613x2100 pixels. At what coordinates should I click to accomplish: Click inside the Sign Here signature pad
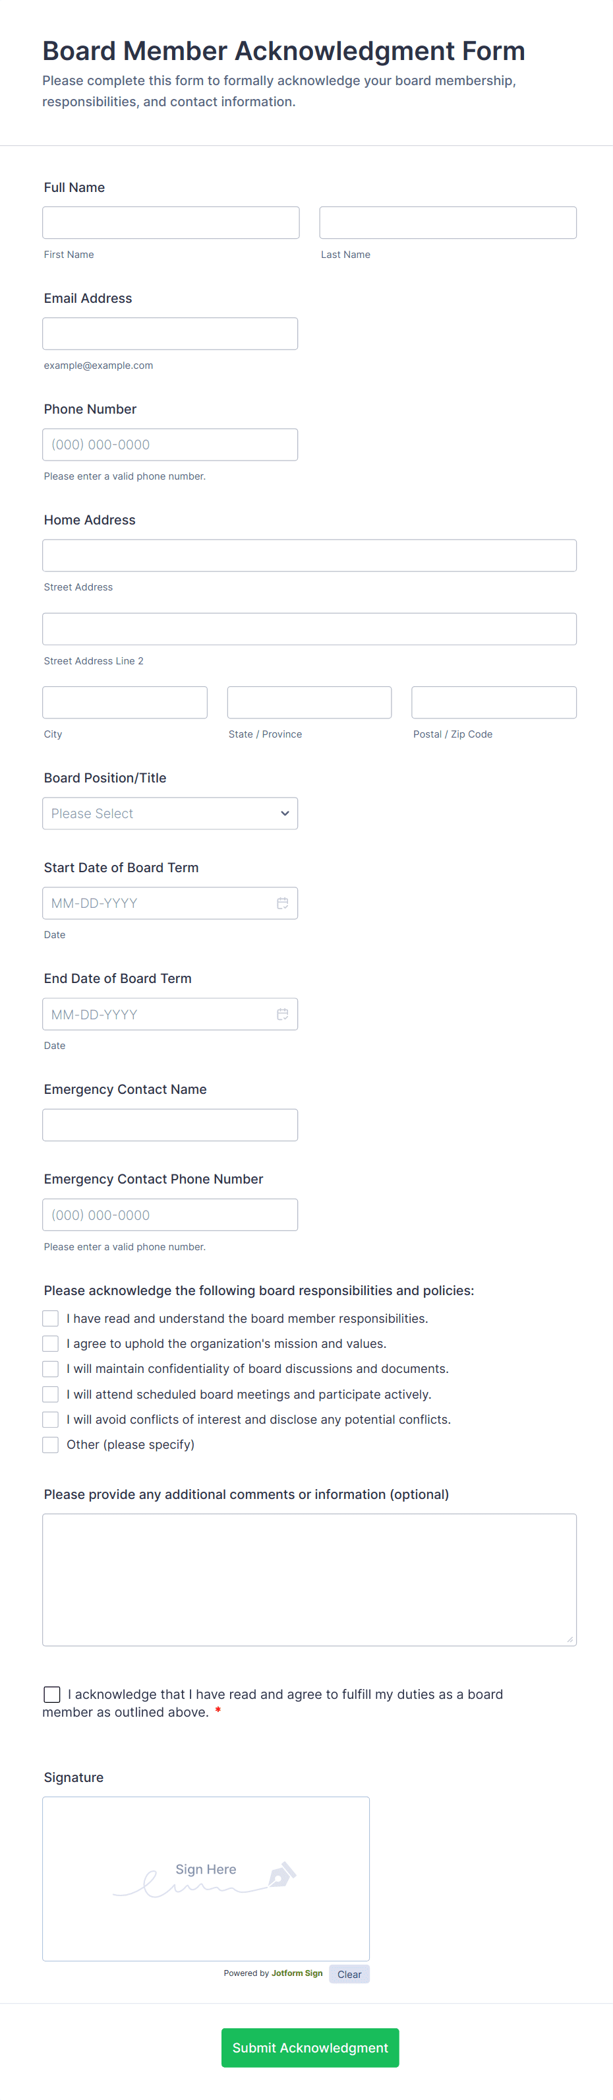click(x=206, y=1907)
